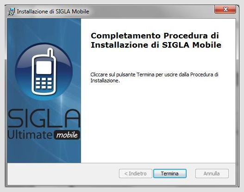Close the installer with the red X
This screenshot has height=192, width=244.
click(225, 9)
